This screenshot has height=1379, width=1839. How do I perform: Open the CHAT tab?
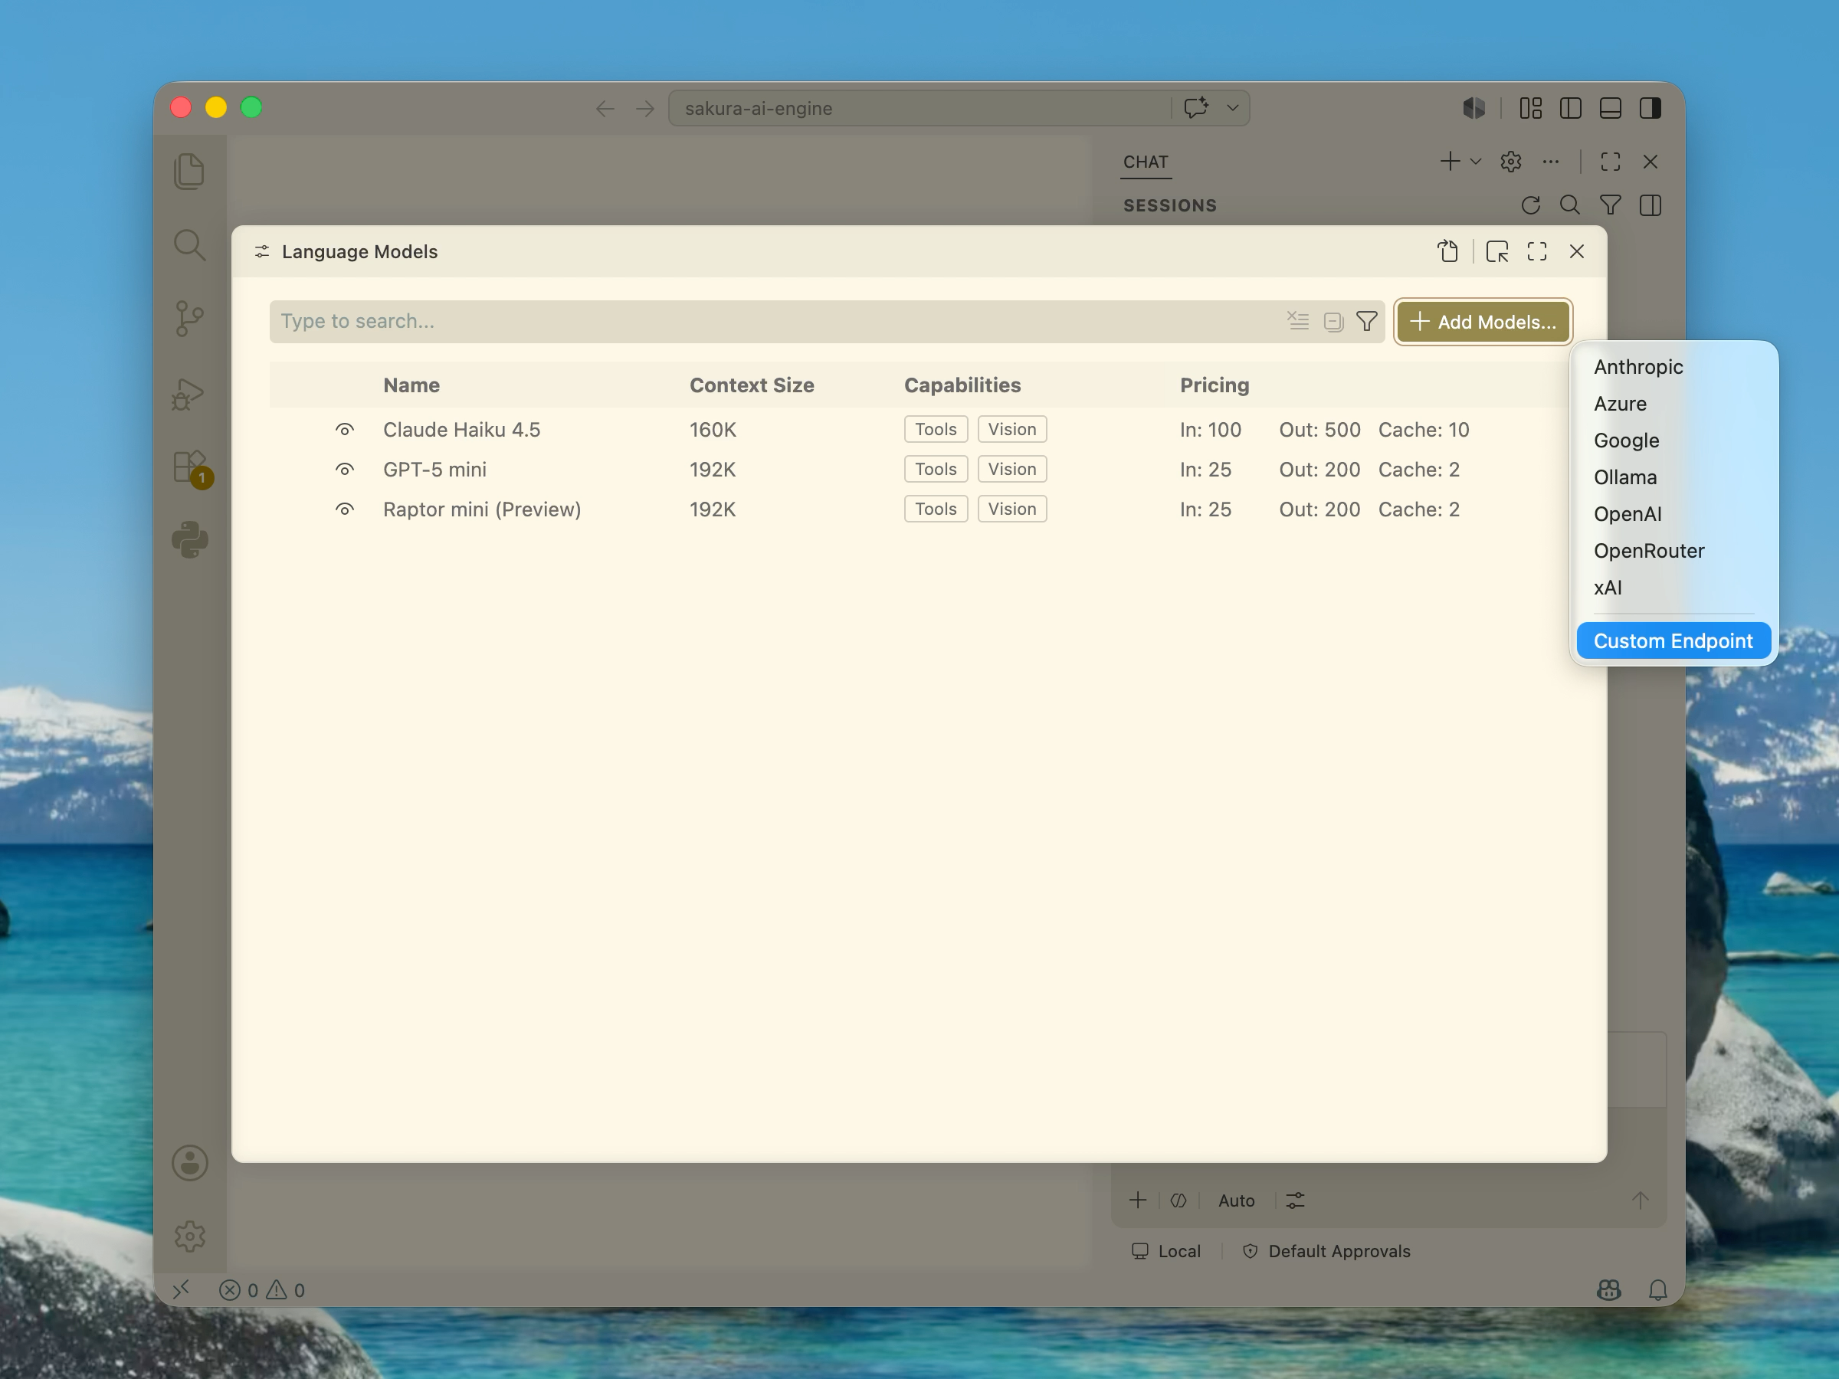pyautogui.click(x=1146, y=162)
